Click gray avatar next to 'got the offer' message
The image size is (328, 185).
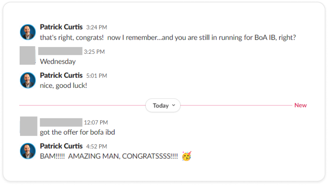(28, 127)
